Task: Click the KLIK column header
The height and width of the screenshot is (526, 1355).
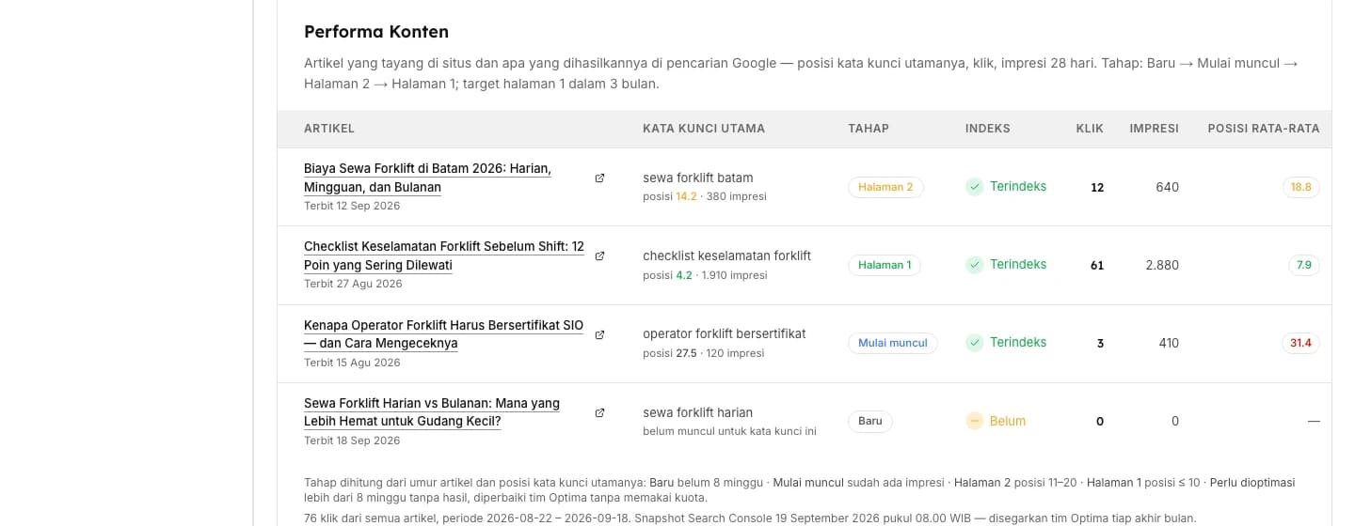Action: point(1090,129)
